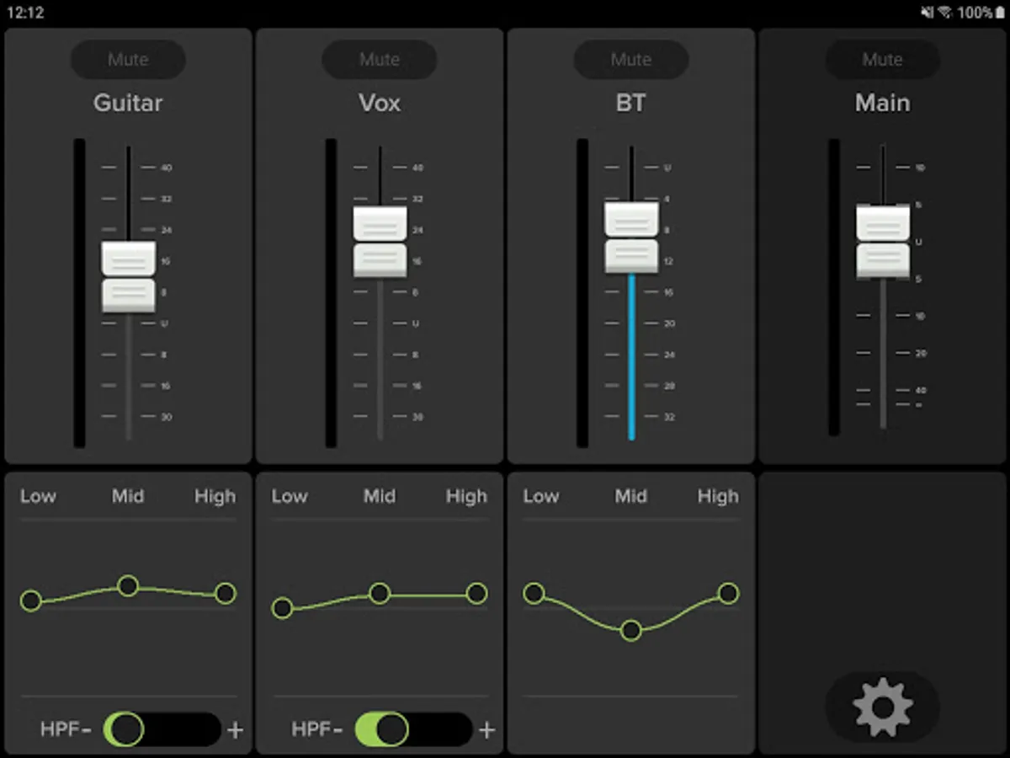1010x758 pixels.
Task: Tap the Main channel name
Action: tap(882, 104)
